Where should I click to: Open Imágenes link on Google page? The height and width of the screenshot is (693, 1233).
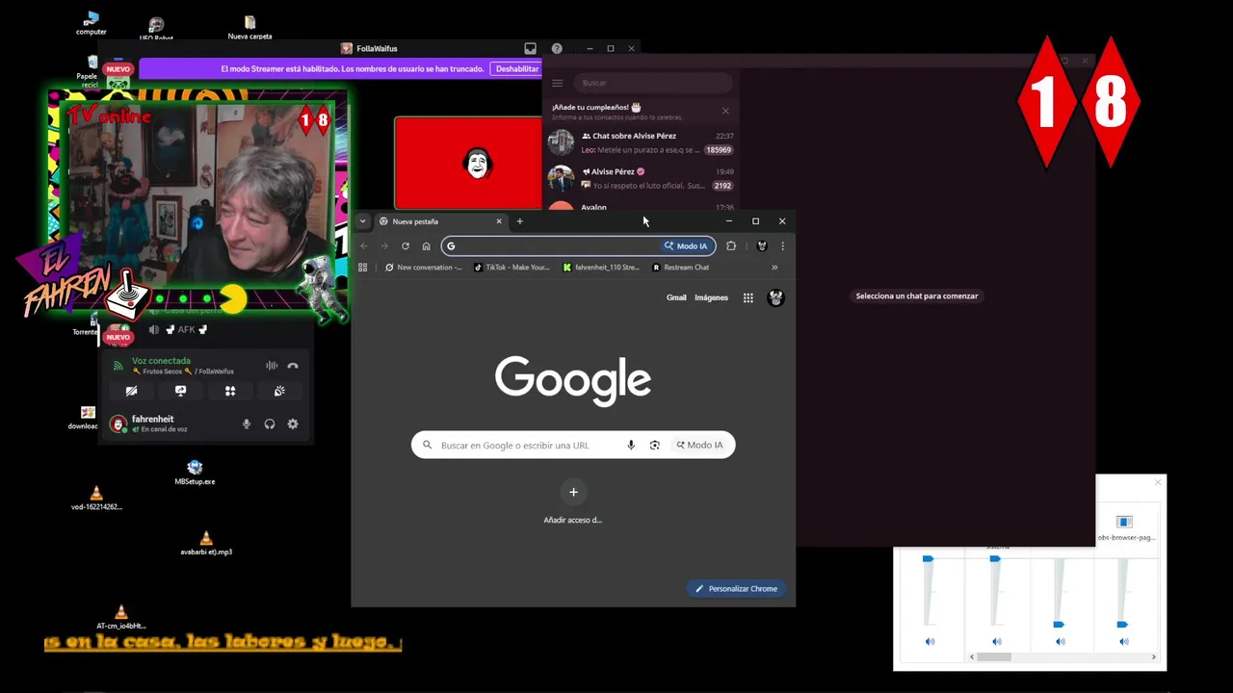[x=712, y=297]
